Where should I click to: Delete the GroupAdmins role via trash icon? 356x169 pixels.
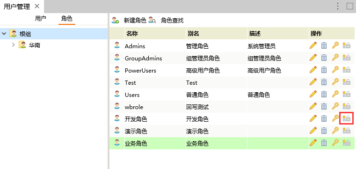tap(324, 58)
